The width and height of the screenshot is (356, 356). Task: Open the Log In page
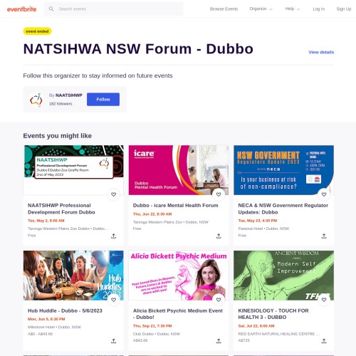tap(319, 9)
